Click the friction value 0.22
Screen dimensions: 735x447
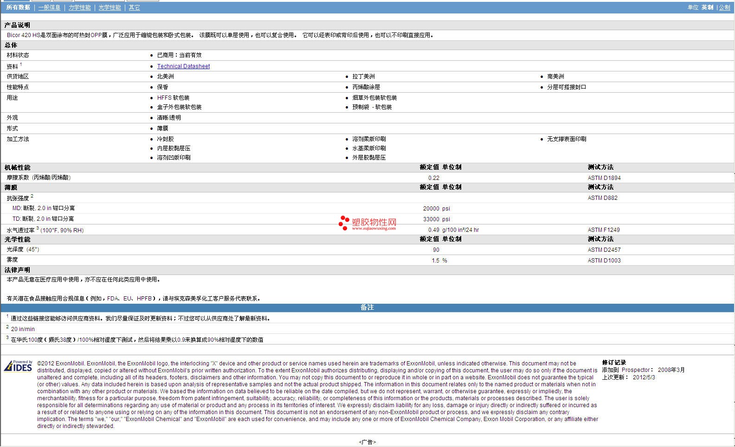pyautogui.click(x=434, y=178)
